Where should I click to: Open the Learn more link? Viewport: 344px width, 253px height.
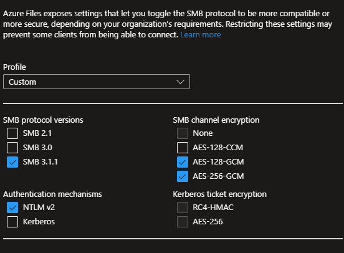click(x=201, y=35)
